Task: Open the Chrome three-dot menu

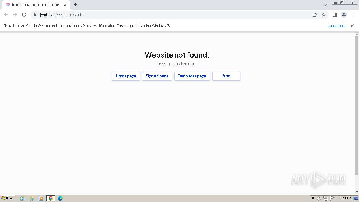Action: click(353, 15)
